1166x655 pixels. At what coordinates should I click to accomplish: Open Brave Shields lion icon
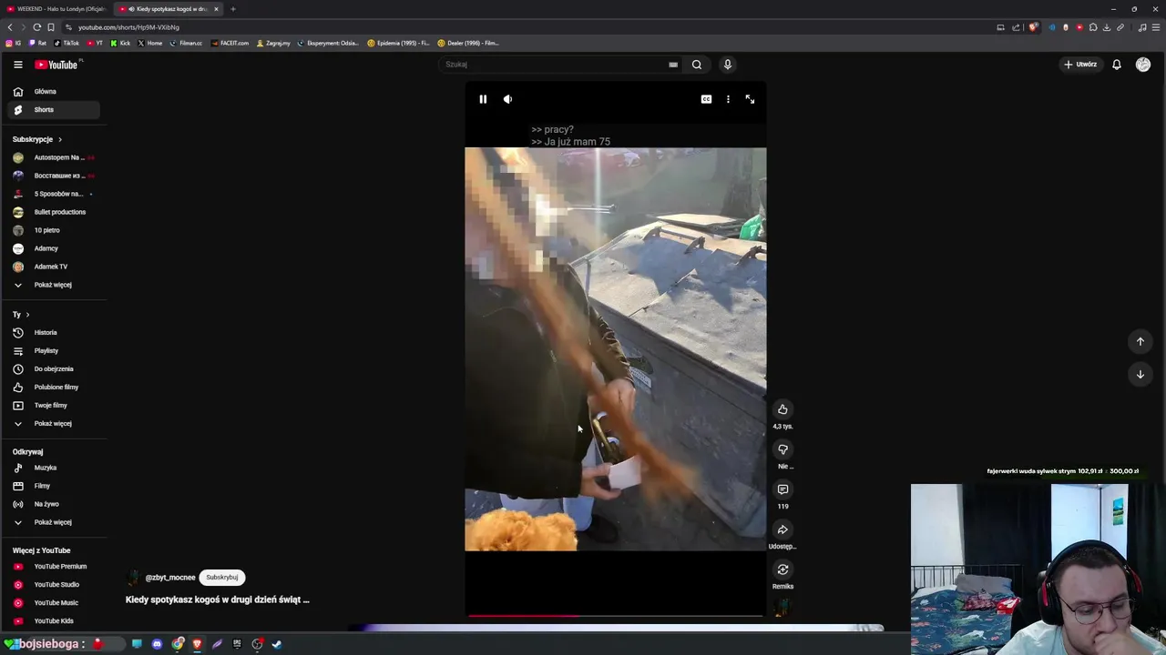tap(1033, 27)
